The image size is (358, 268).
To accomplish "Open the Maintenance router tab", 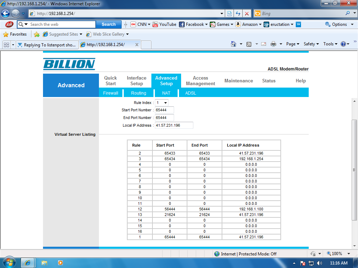I will click(x=238, y=81).
